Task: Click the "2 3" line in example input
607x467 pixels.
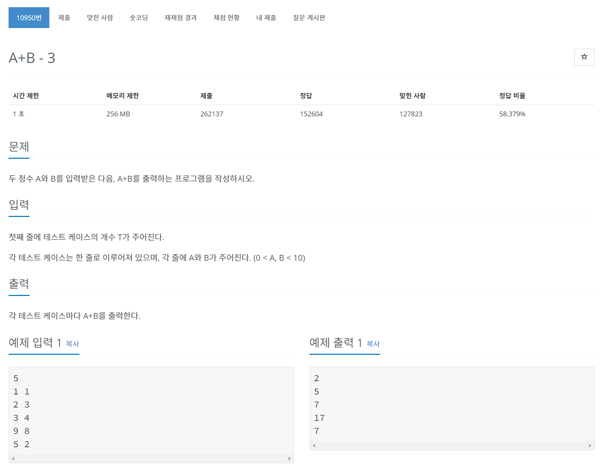Action: click(x=21, y=405)
